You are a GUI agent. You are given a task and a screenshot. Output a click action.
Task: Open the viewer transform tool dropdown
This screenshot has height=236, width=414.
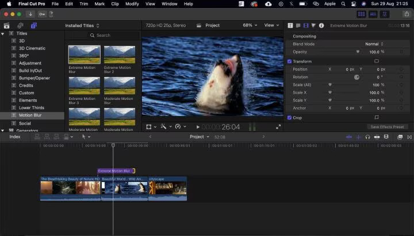pos(155,127)
